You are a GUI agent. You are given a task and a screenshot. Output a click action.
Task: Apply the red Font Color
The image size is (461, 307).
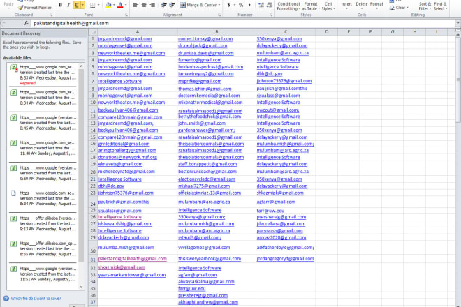(120, 5)
